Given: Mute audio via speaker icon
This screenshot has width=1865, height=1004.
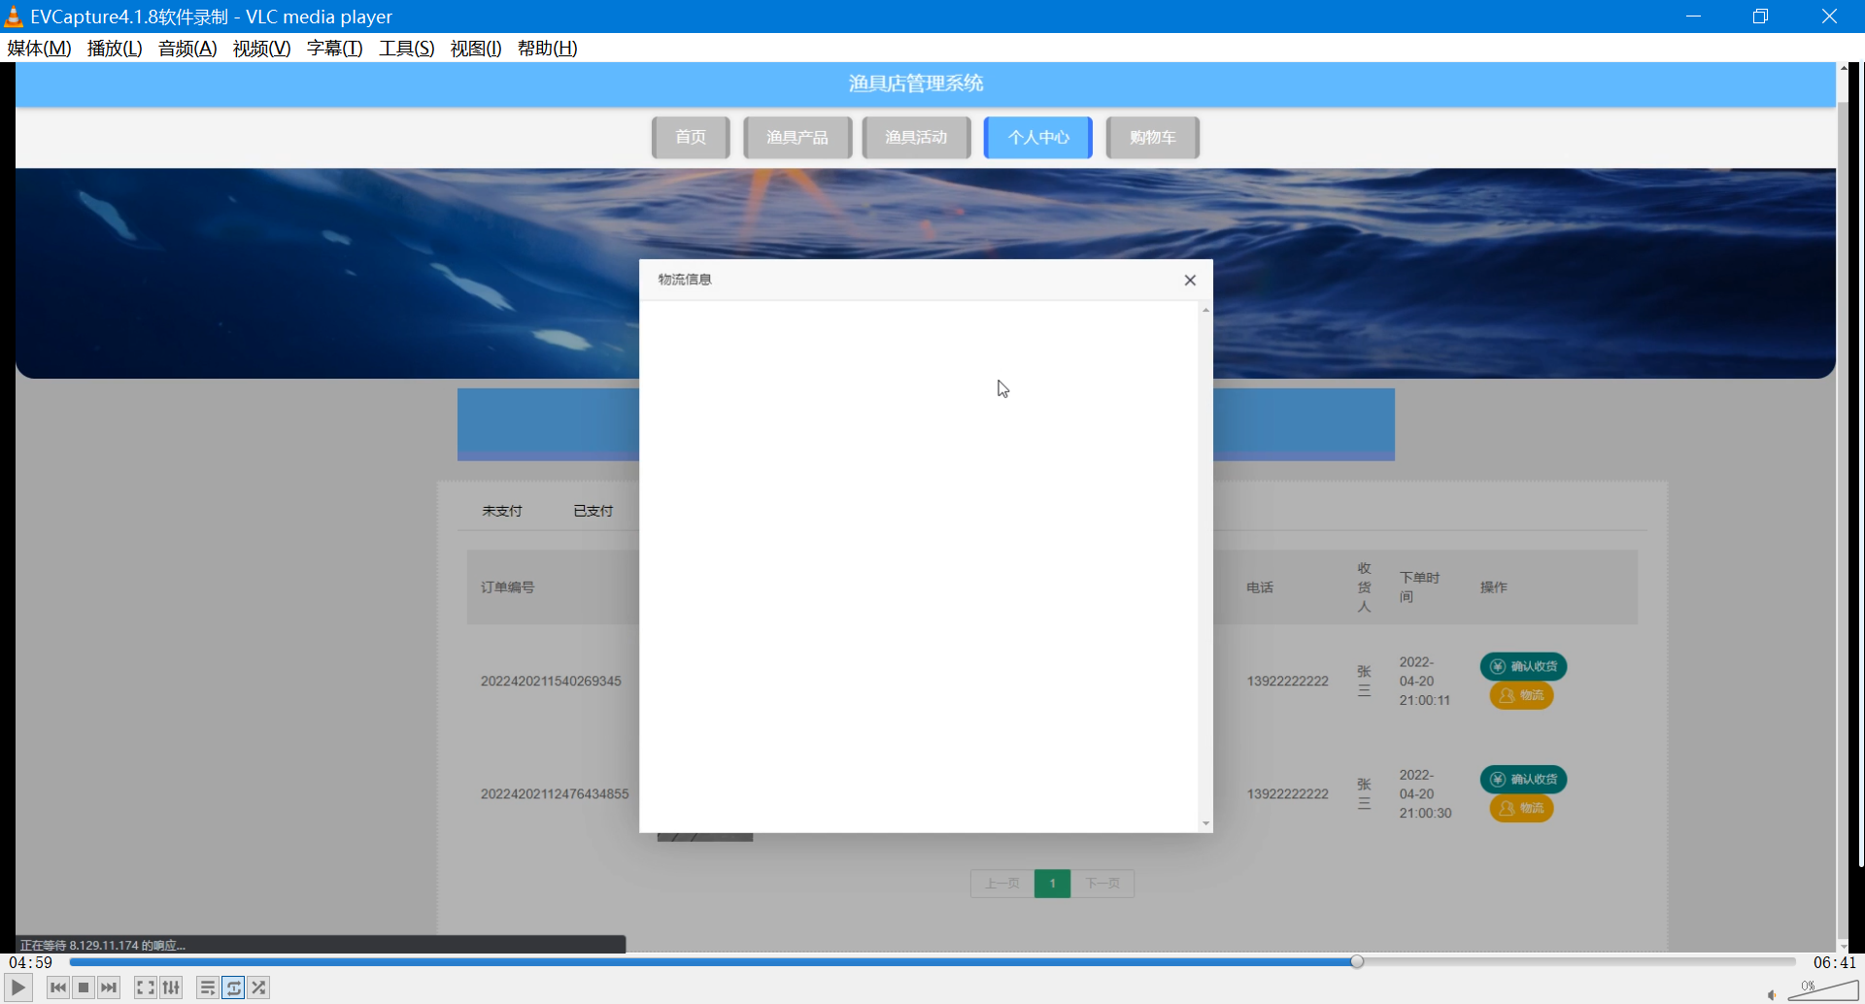Looking at the screenshot, I should point(1772,994).
